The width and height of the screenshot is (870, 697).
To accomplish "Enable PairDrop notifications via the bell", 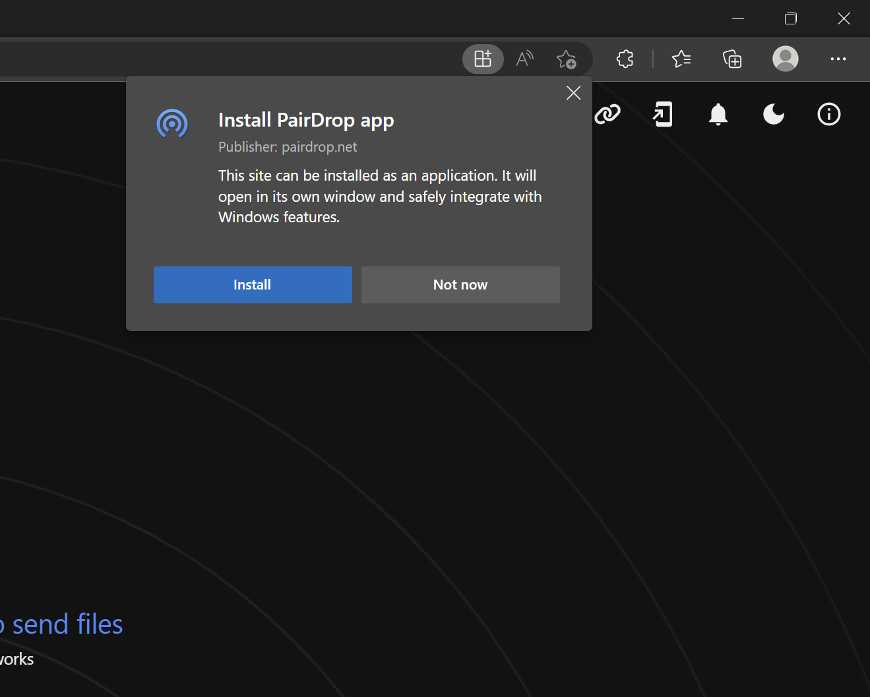I will coord(718,114).
